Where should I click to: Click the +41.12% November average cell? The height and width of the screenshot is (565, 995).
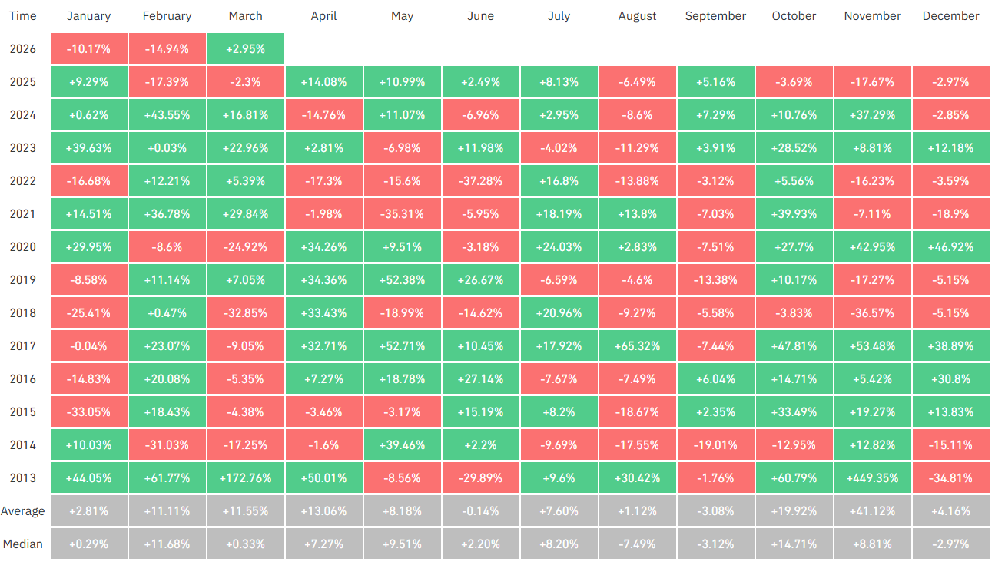click(x=872, y=510)
